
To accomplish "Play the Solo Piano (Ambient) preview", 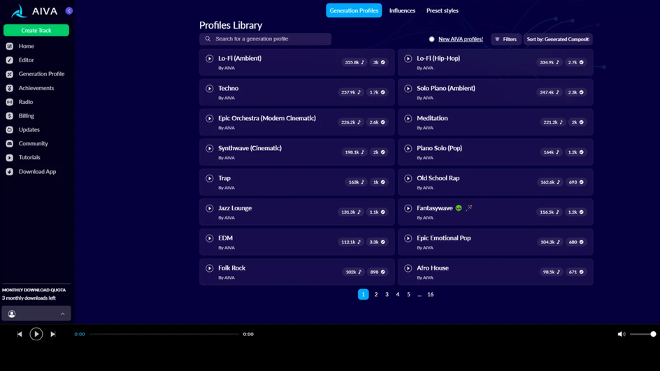I will pyautogui.click(x=408, y=88).
